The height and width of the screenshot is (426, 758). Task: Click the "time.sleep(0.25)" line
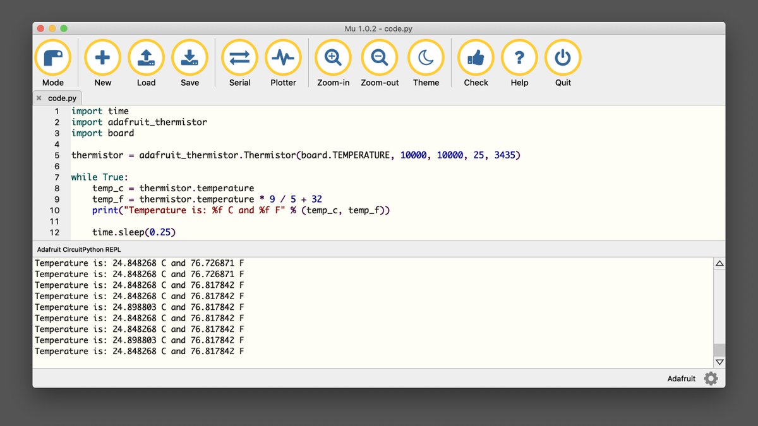pos(134,233)
